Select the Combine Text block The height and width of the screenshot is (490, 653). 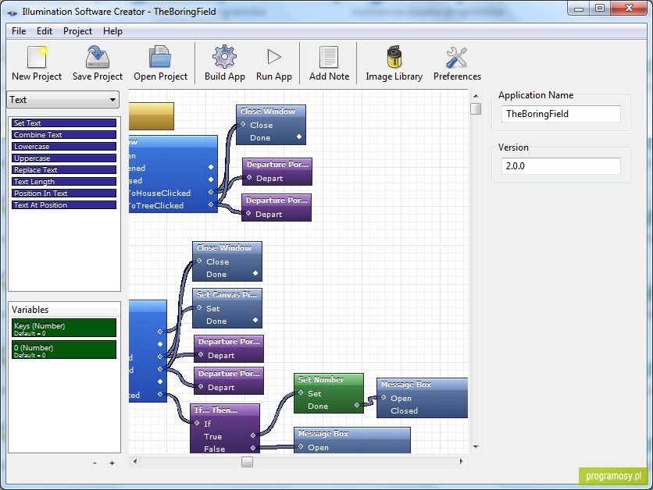point(64,135)
